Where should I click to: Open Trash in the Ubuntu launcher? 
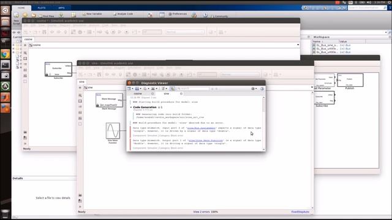(x=6, y=214)
